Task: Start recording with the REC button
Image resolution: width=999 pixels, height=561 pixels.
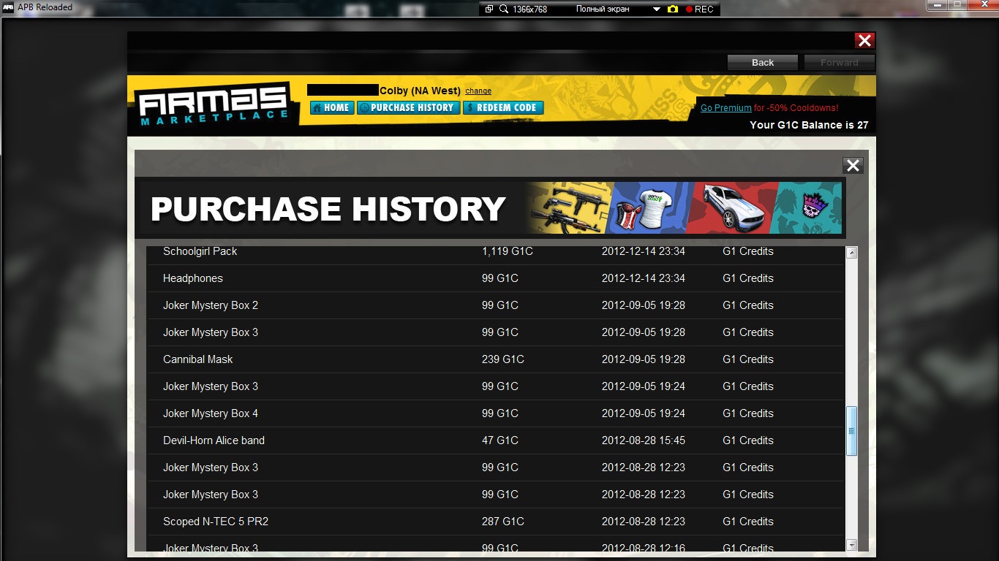Action: coord(699,9)
